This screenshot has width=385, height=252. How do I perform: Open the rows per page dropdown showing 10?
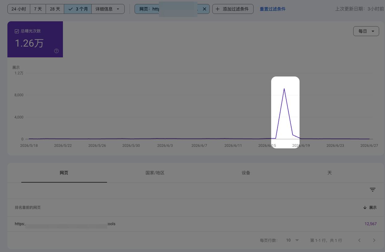[x=292, y=240]
